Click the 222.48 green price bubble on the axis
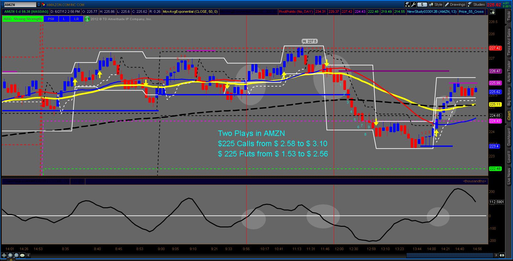This screenshot has width=513, height=261. pos(495,169)
